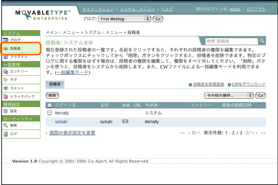Open the ブログ icon in the system sidebar

point(6,40)
